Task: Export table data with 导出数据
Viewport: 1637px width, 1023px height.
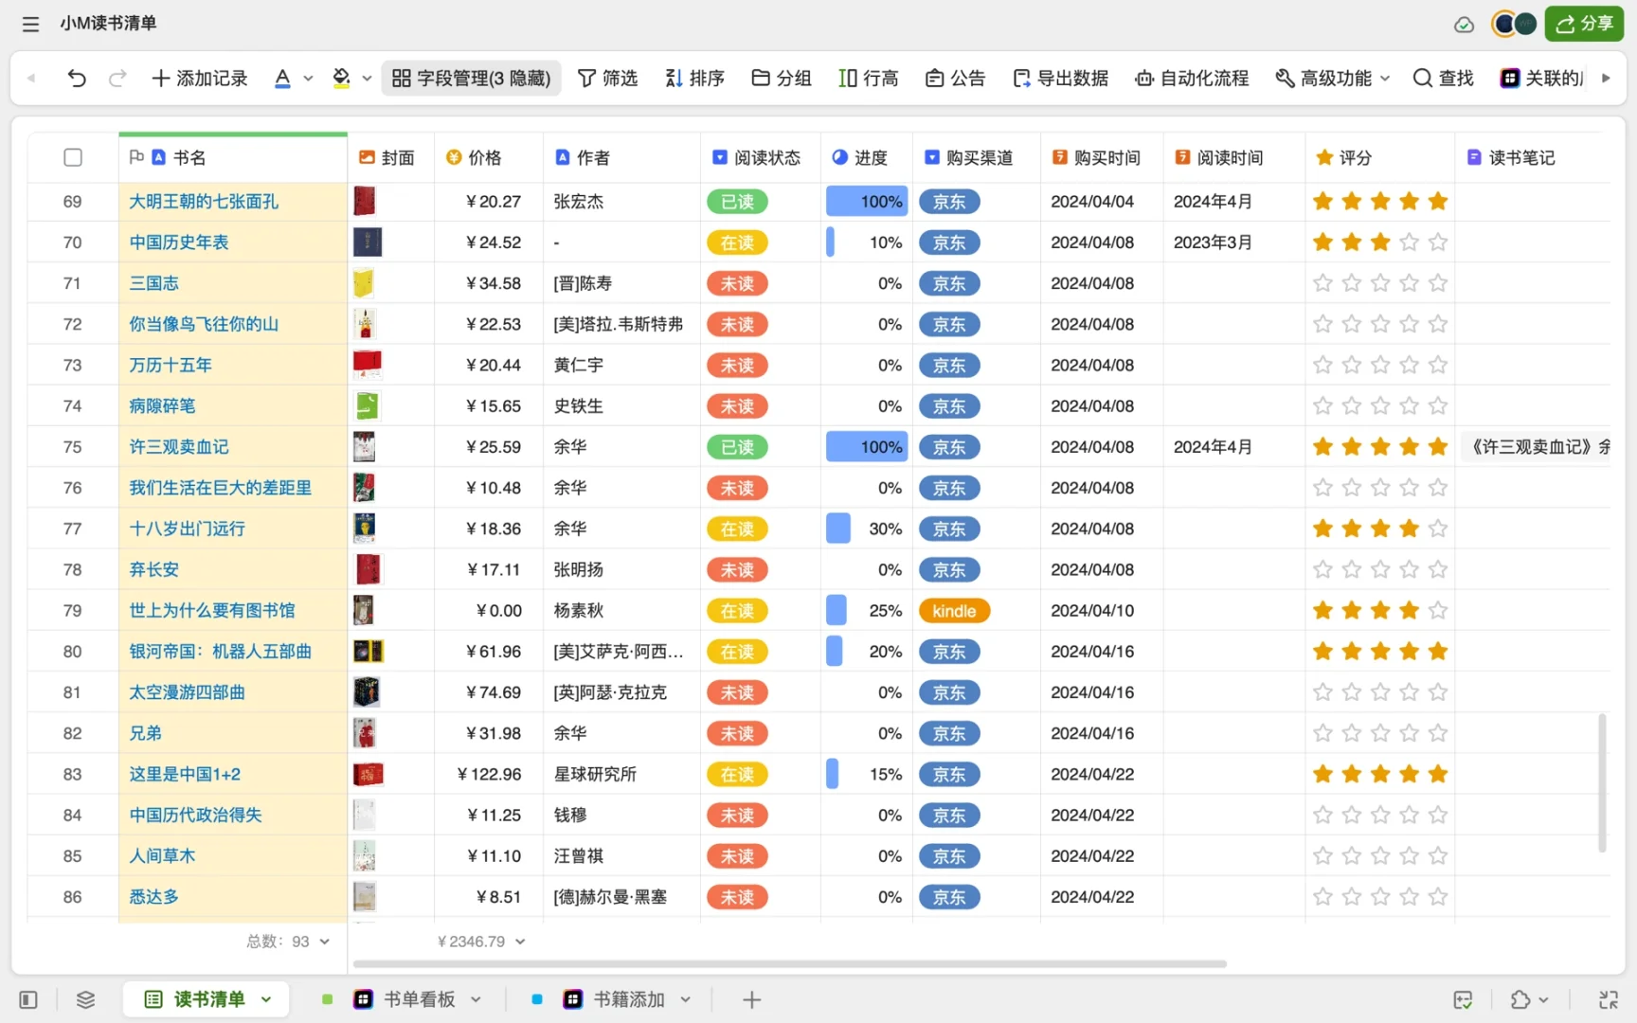Action: [1060, 78]
